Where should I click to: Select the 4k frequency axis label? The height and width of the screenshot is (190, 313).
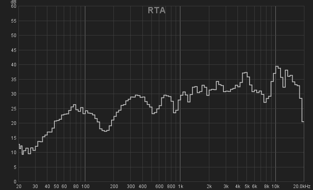[x=238, y=186]
